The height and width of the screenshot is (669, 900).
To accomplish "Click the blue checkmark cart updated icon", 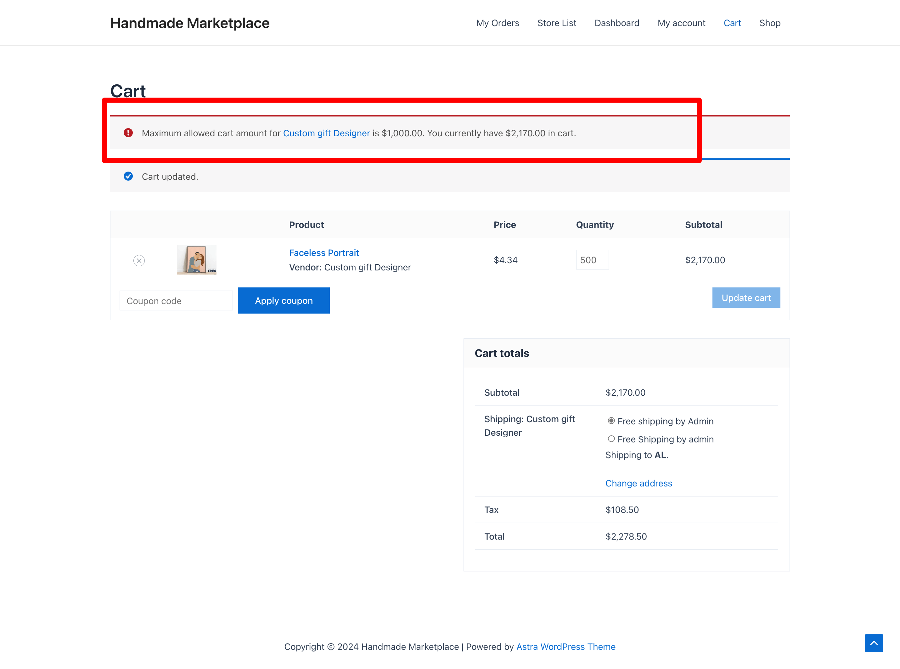I will [129, 176].
